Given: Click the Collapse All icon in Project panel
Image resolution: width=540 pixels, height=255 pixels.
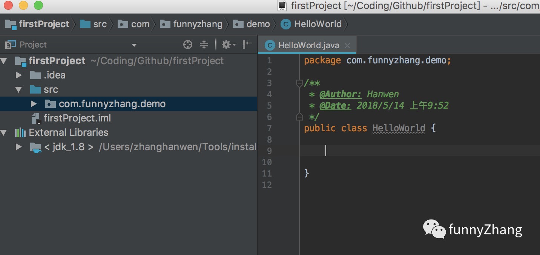Looking at the screenshot, I should coord(204,45).
